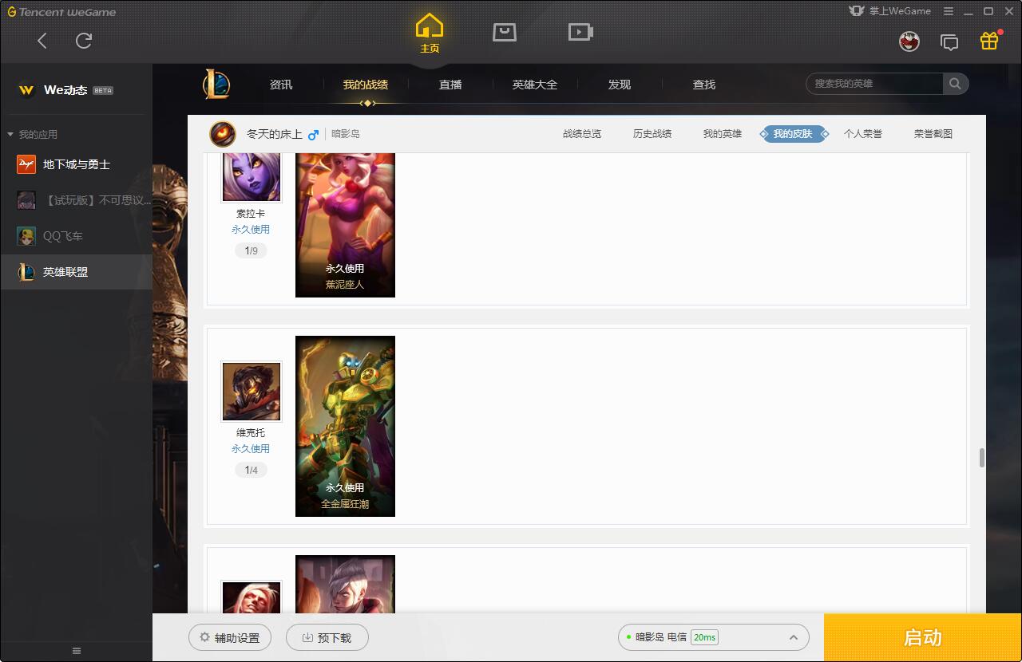
Task: Open the 我的战绩 menu
Action: (366, 85)
